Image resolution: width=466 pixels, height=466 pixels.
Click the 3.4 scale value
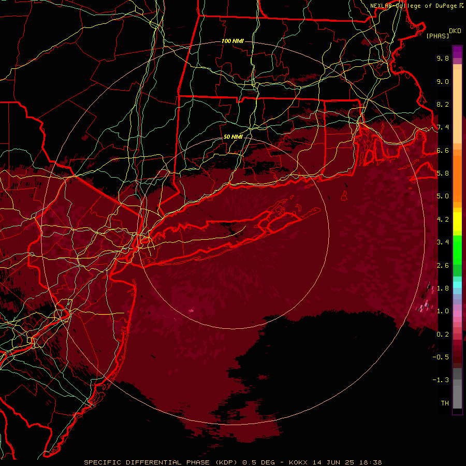[x=443, y=242]
